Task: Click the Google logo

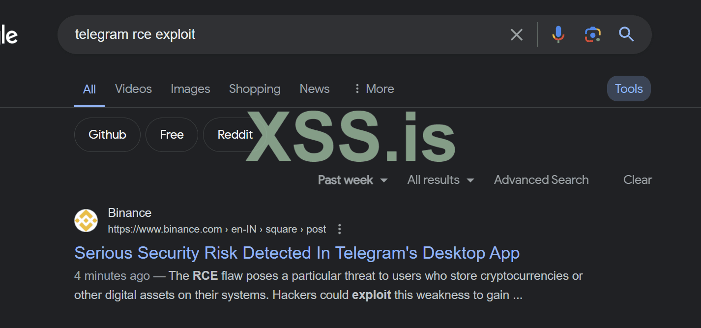Action: (x=9, y=35)
